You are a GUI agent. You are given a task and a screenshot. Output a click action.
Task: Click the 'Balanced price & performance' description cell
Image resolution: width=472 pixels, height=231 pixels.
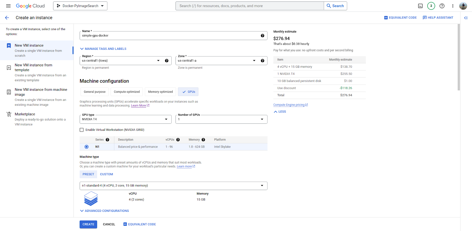(138, 147)
